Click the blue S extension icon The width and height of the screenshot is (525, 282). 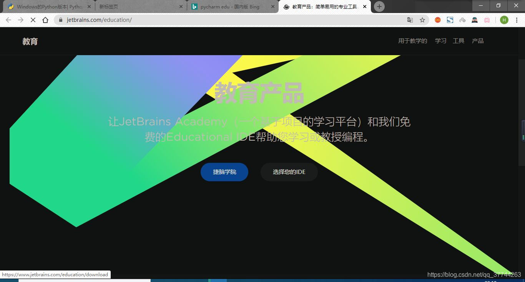(450, 20)
